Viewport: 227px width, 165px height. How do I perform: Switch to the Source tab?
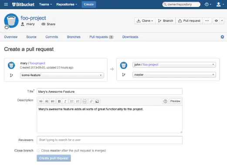point(31,37)
